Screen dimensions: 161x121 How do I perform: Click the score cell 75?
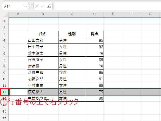click(x=94, y=92)
